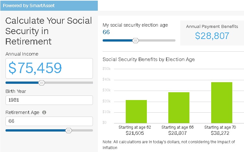This screenshot has width=244, height=152.
Task: Click the Annual Income amount field
Action: (49, 68)
